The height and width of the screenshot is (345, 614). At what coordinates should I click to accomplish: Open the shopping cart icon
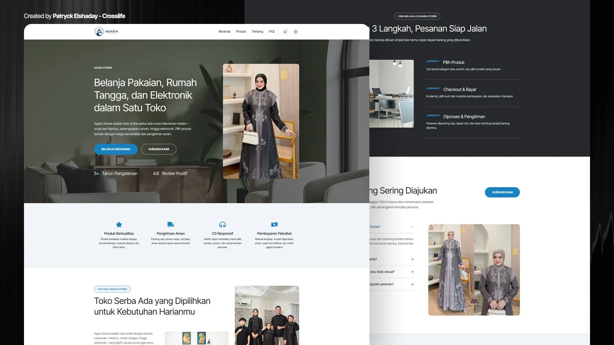[x=285, y=32]
